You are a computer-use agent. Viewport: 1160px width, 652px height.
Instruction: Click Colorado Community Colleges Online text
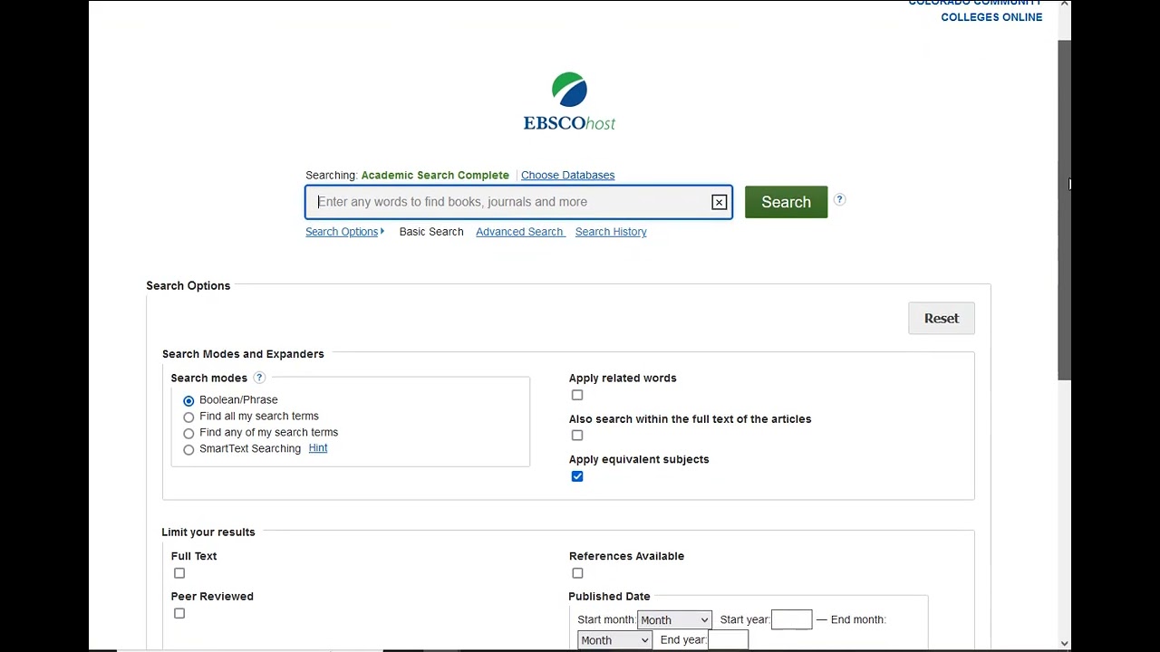(x=975, y=9)
